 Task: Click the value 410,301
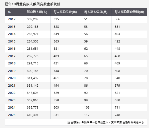(33, 115)
